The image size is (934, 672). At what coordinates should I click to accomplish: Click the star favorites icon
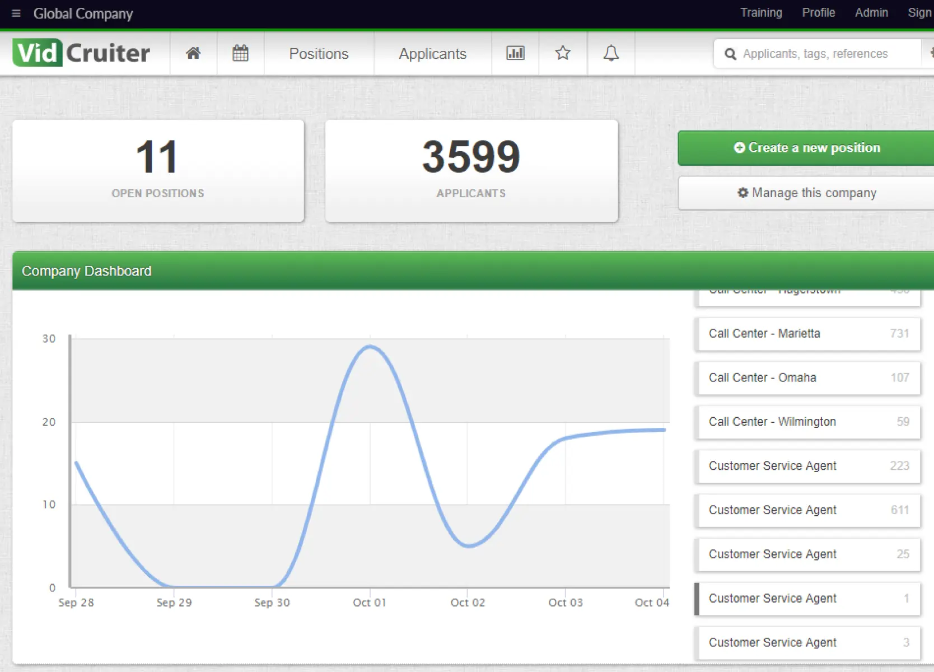[563, 53]
